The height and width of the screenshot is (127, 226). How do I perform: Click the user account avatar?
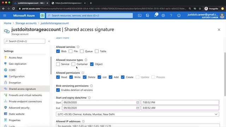[x=222, y=16]
